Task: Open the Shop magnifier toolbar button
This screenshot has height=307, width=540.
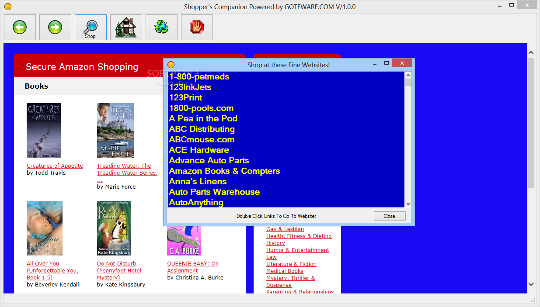Action: pyautogui.click(x=91, y=28)
